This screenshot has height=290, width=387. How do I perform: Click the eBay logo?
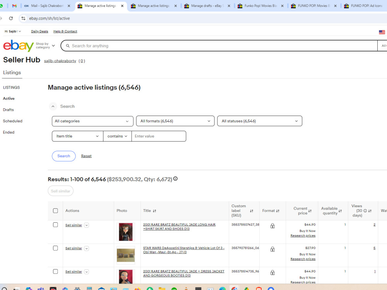(18, 46)
